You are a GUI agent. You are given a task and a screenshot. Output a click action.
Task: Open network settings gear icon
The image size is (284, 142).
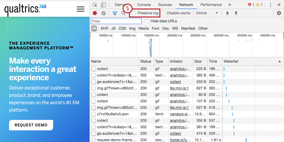point(279,13)
